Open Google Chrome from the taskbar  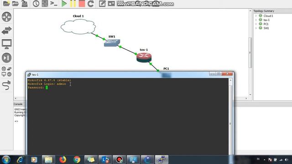[77, 159]
